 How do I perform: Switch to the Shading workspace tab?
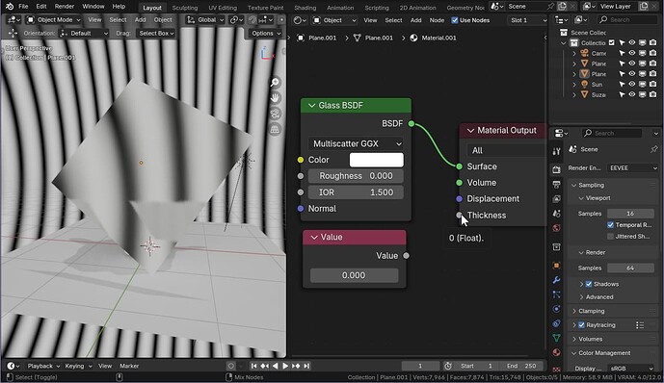point(305,8)
